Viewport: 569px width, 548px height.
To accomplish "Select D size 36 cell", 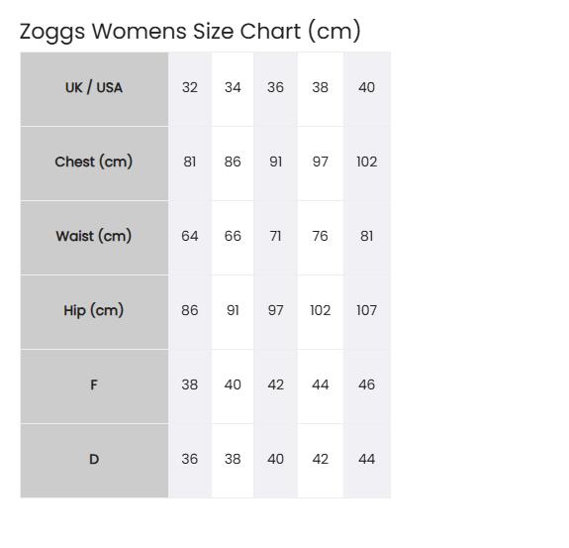I will (190, 461).
